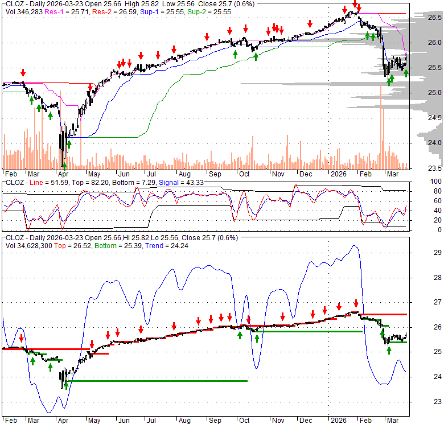Click the 'Vol 34,628,300' value in bottom chart

pos(29,246)
